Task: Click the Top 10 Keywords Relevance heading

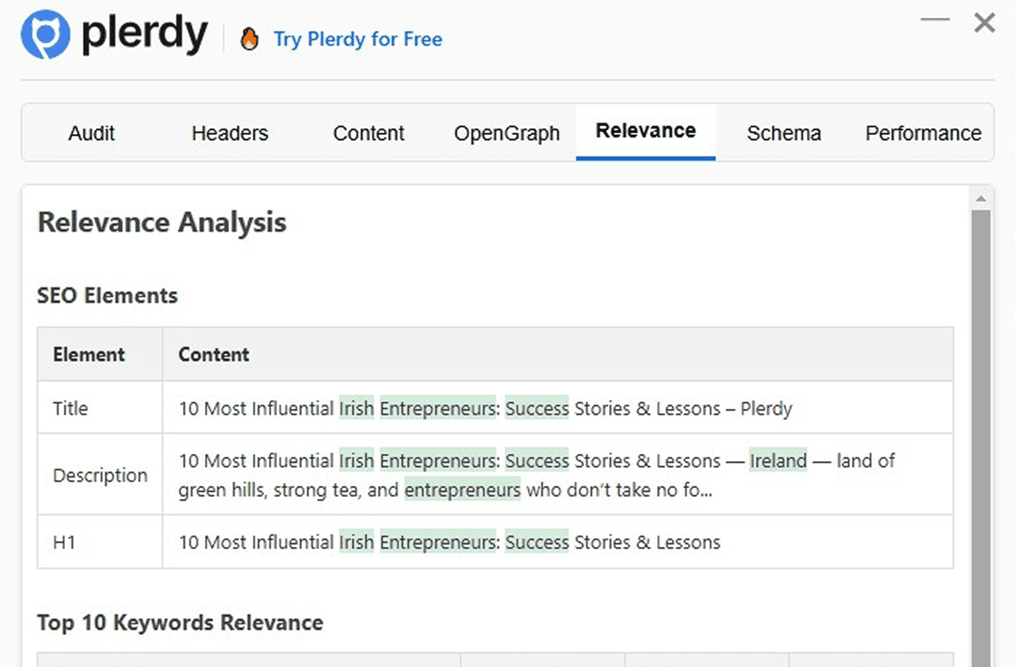Action: click(180, 622)
